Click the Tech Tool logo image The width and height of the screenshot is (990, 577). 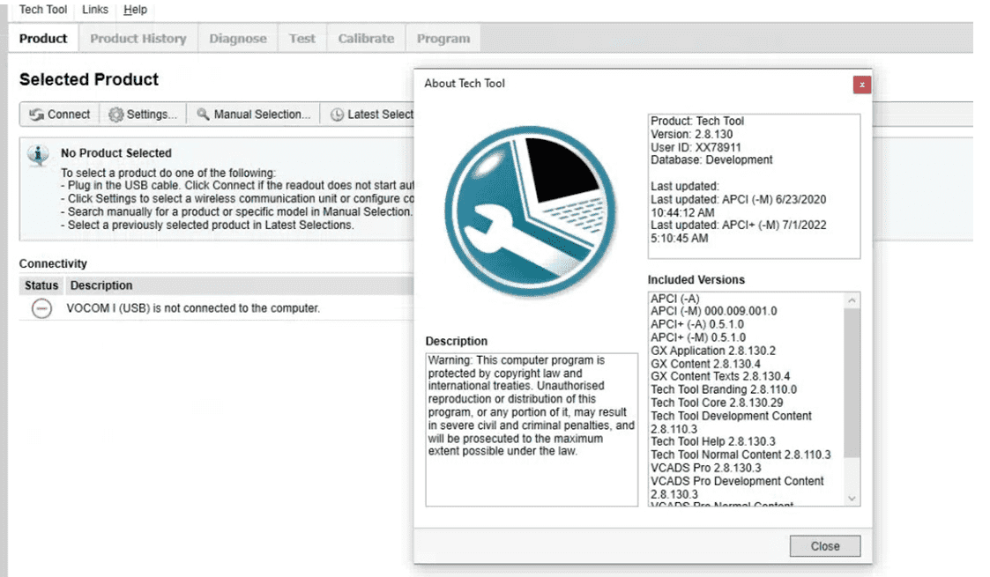click(531, 211)
